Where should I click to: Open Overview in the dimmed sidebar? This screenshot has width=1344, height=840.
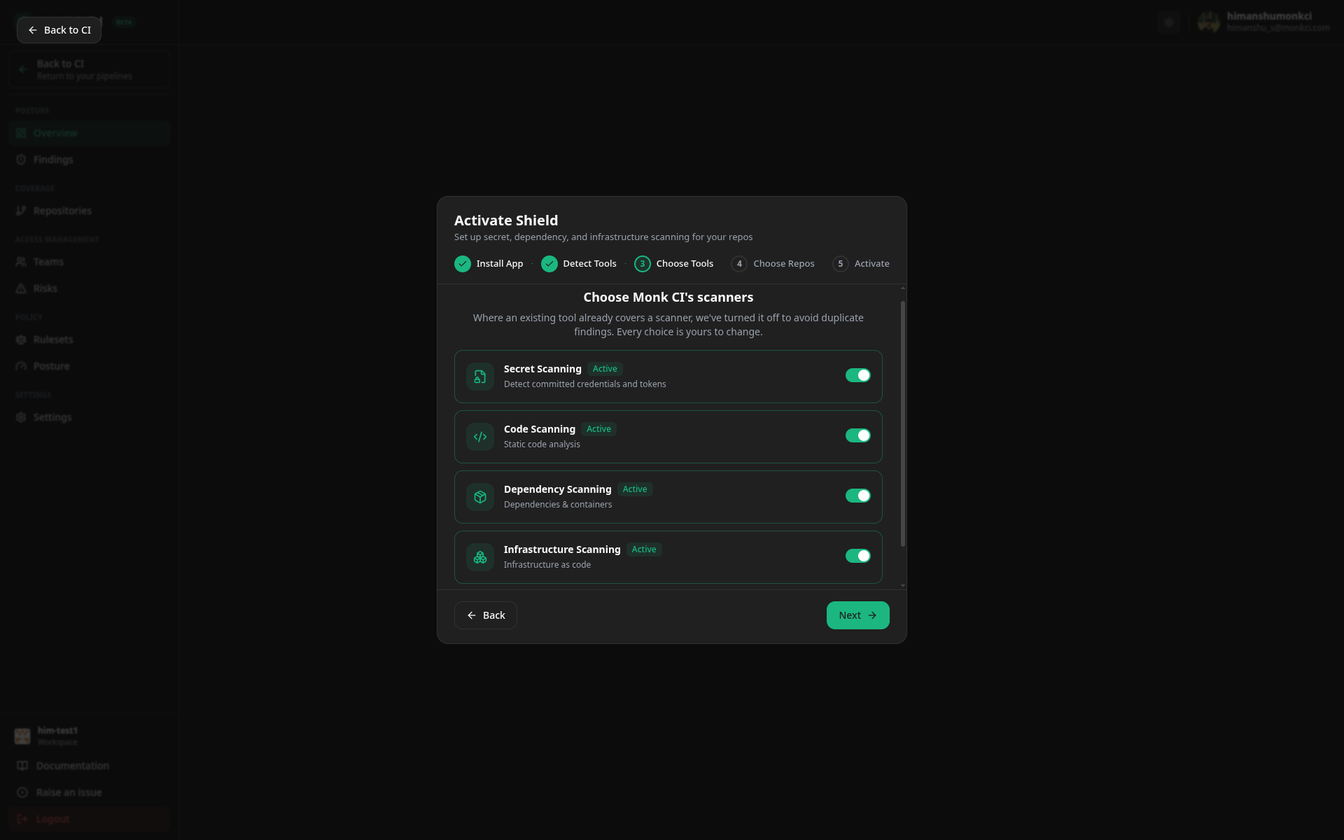90,133
